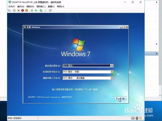Viewport: 162px width, 121px height.
Task: Create a checkpoint with the toolbar icon
Action: [x=41, y=10]
